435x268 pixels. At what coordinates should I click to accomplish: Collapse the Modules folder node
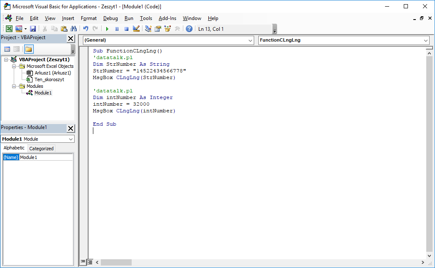pos(13,86)
